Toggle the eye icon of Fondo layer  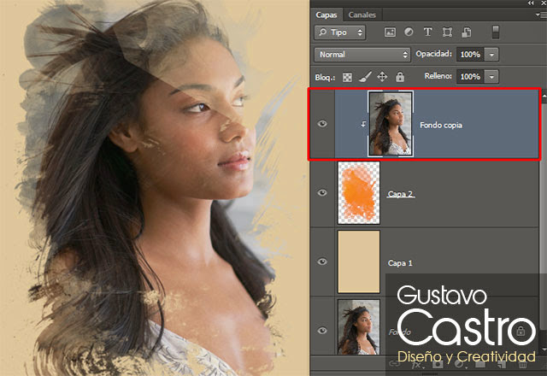tap(322, 331)
